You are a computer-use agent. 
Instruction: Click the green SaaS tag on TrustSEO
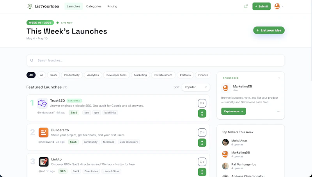click(x=74, y=113)
